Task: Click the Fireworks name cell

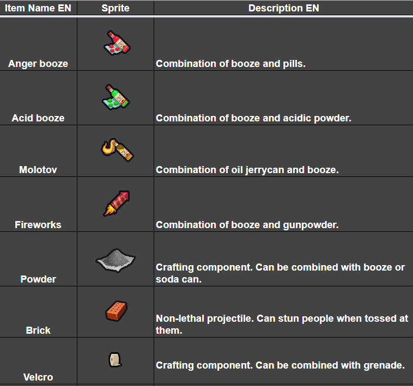Action: [x=38, y=224]
